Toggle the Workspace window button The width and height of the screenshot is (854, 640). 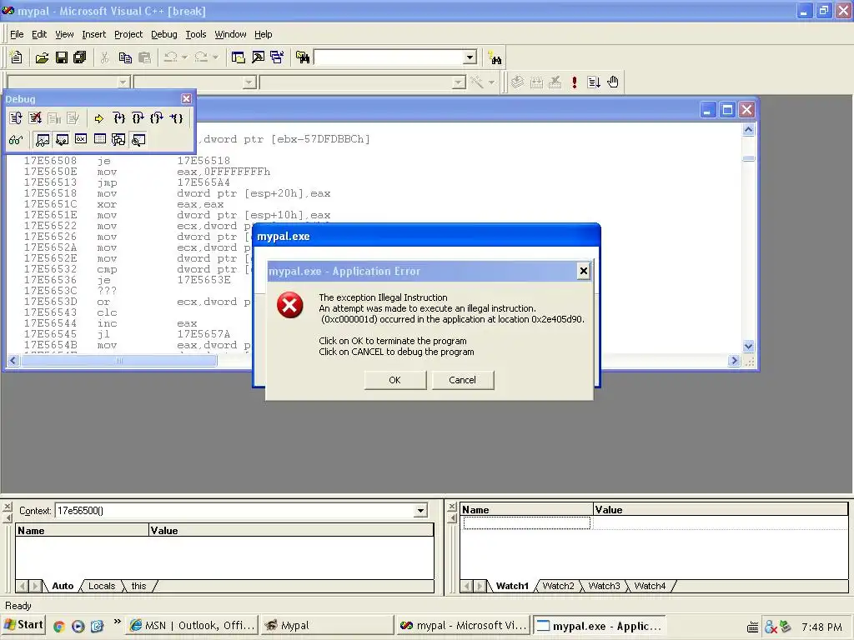tap(238, 57)
